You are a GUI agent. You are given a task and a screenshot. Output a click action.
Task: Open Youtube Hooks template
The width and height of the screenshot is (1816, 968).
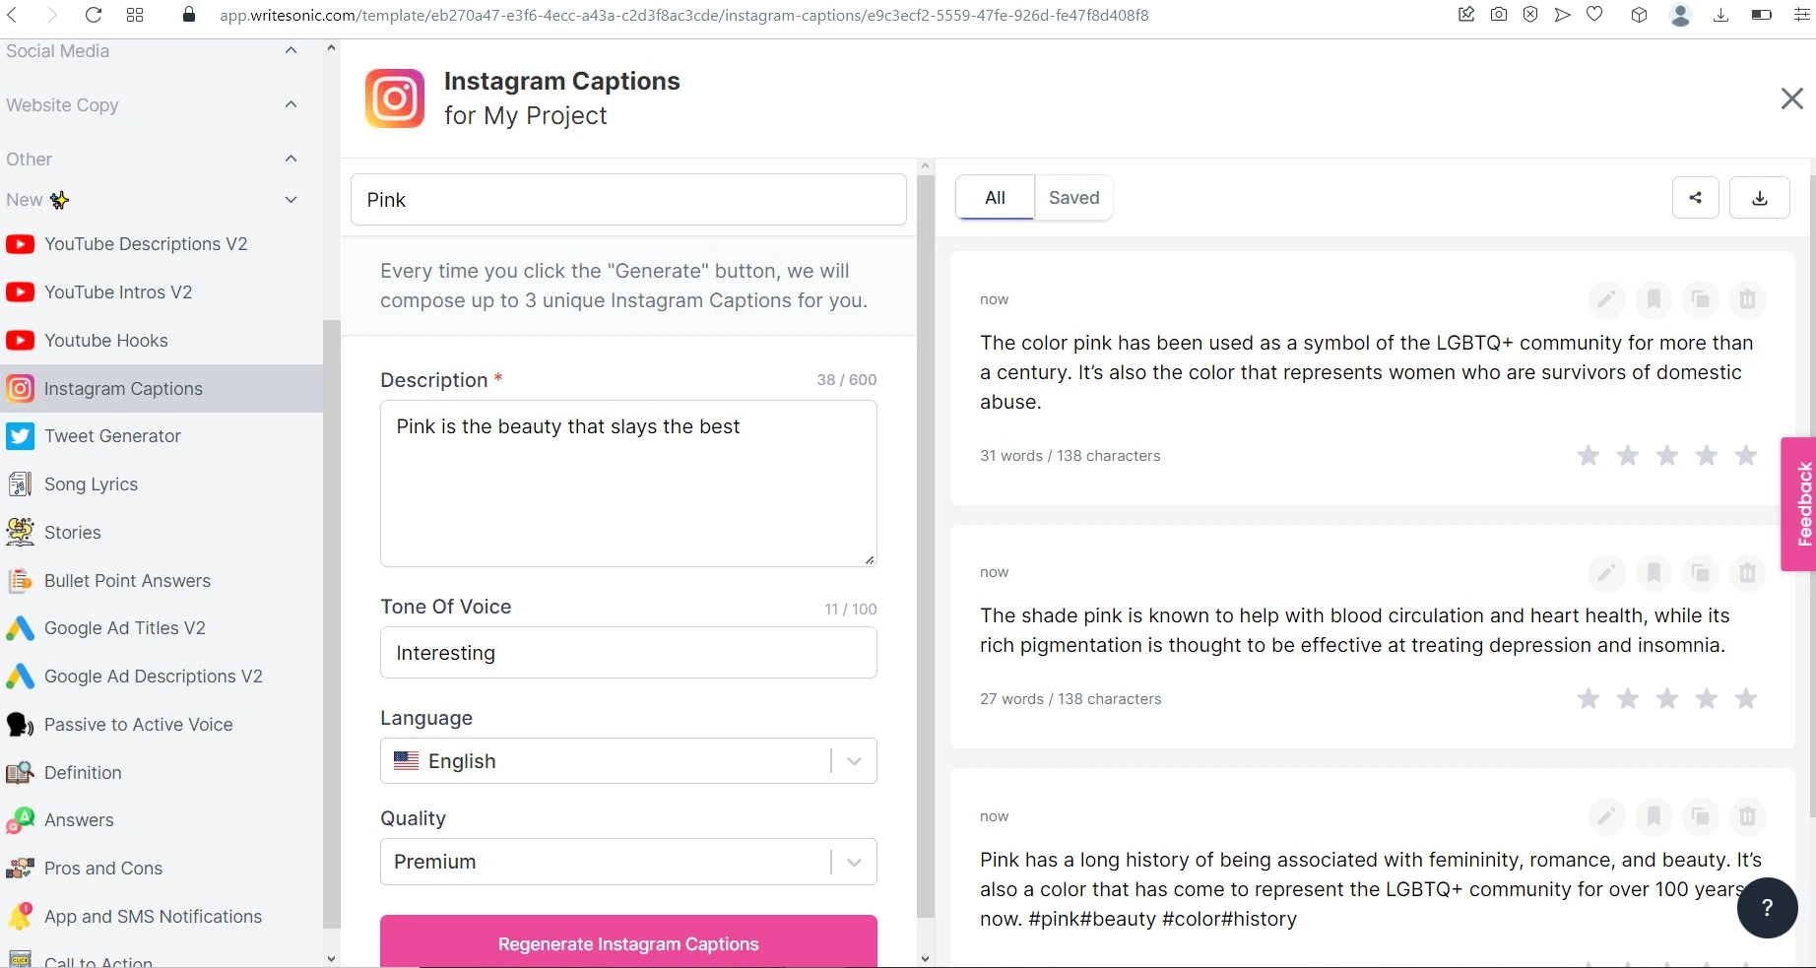tap(162, 341)
